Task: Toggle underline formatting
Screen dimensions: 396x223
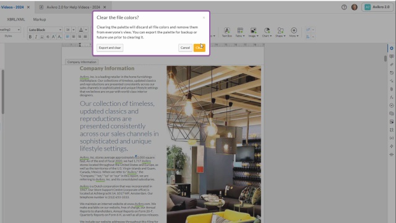Action: click(42, 37)
